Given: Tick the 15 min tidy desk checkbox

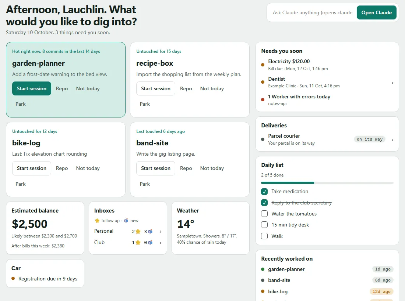Looking at the screenshot, I should pos(264,225).
